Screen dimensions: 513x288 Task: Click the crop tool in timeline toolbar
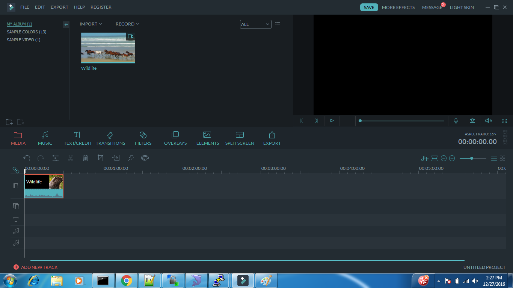(x=101, y=158)
